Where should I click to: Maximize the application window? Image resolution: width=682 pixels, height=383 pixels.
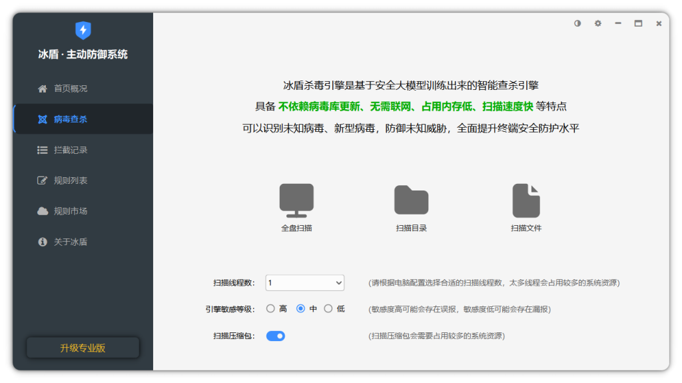point(638,23)
